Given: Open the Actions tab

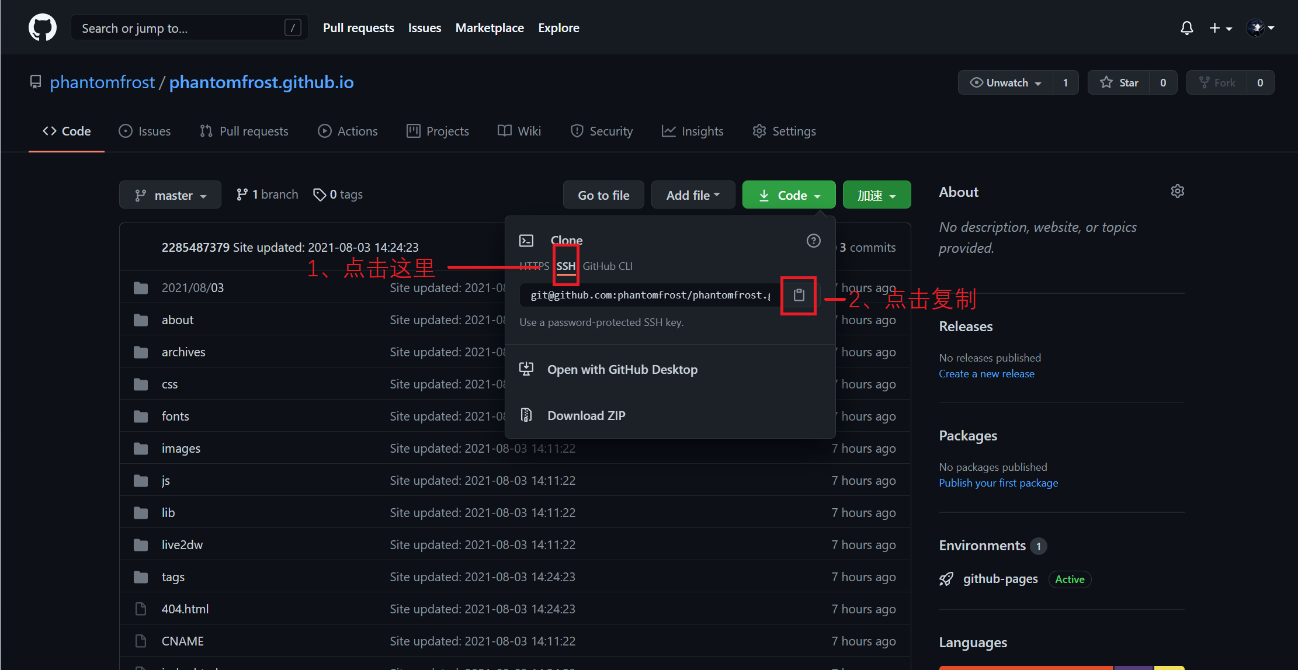Looking at the screenshot, I should [348, 131].
